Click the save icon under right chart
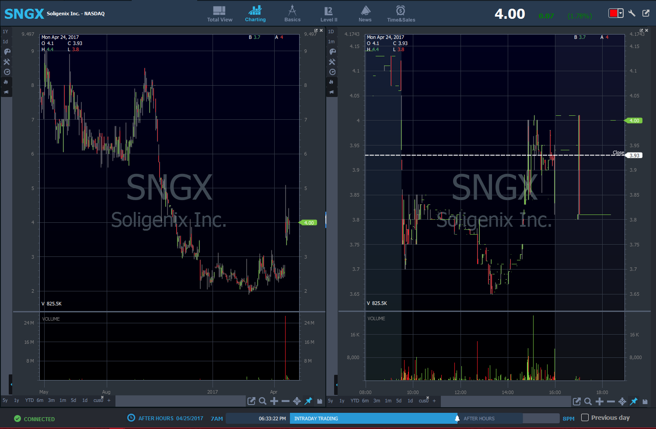Viewport: 656px width, 429px height. [645, 401]
